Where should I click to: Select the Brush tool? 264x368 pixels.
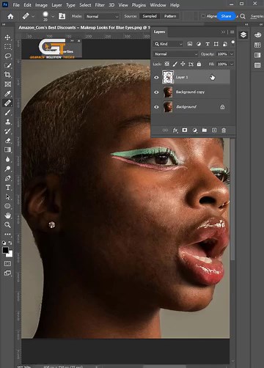[x=7, y=112]
